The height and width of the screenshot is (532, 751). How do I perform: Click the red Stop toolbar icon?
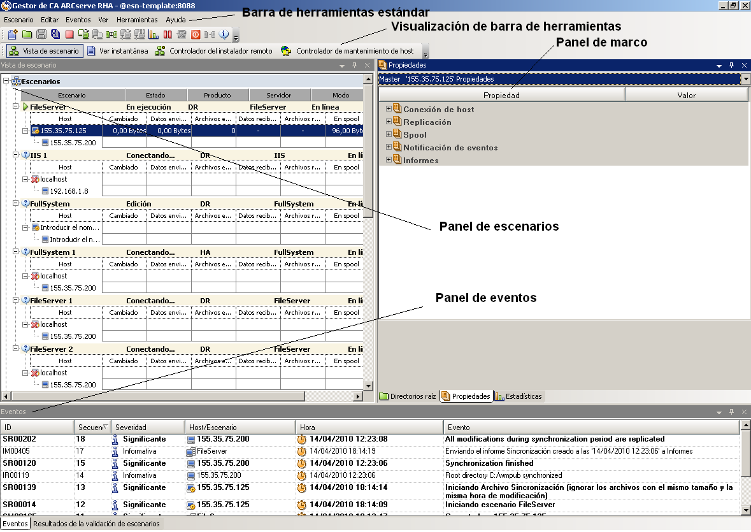(69, 34)
